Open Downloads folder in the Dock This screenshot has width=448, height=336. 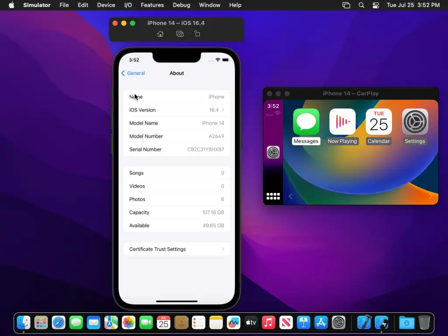point(406,323)
